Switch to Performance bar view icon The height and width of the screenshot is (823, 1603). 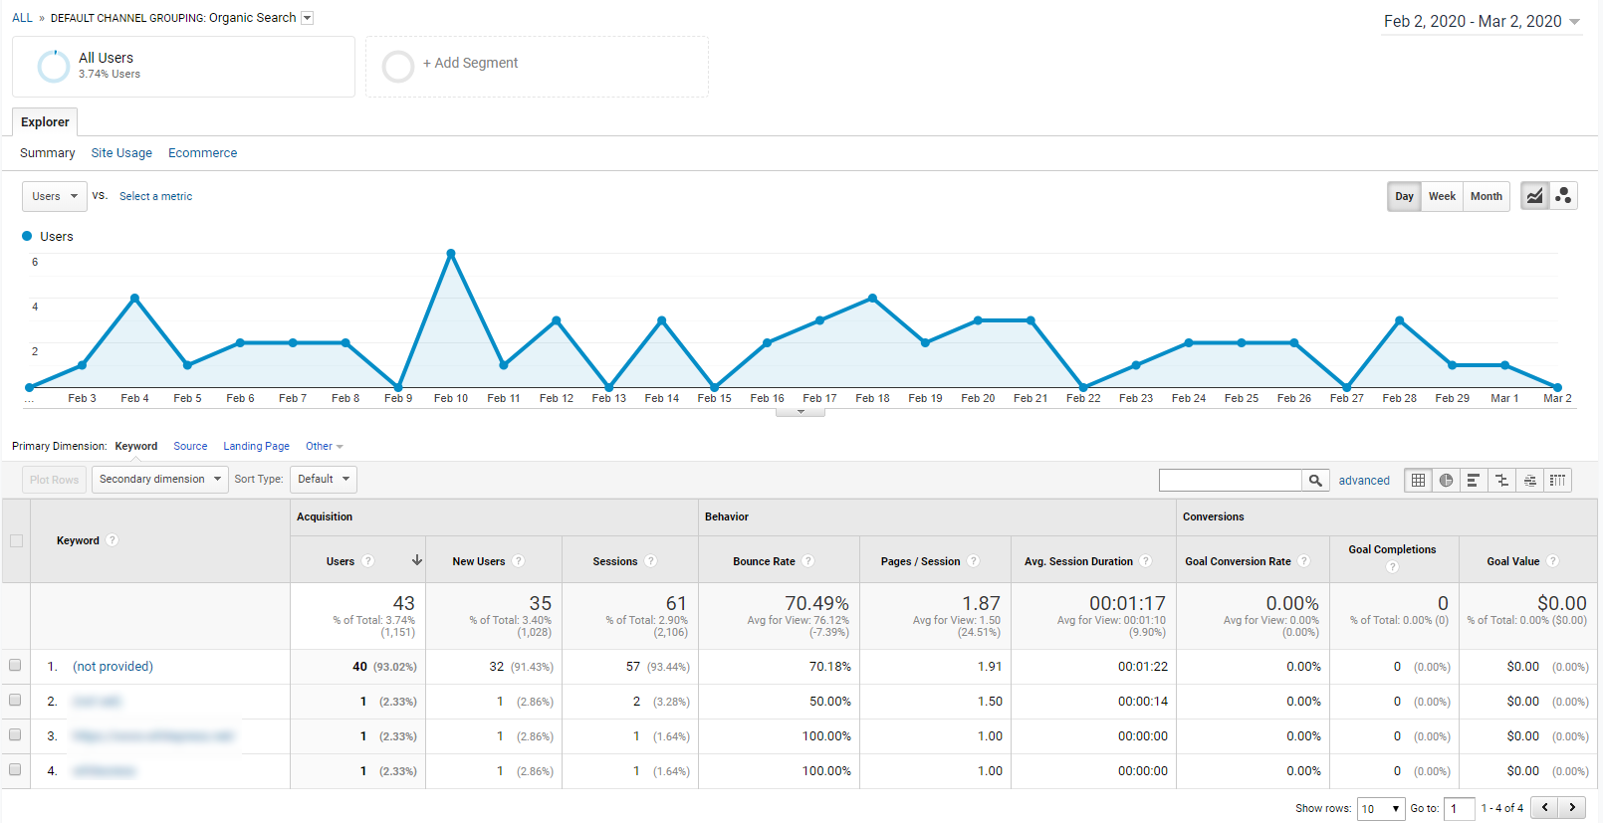1474,480
